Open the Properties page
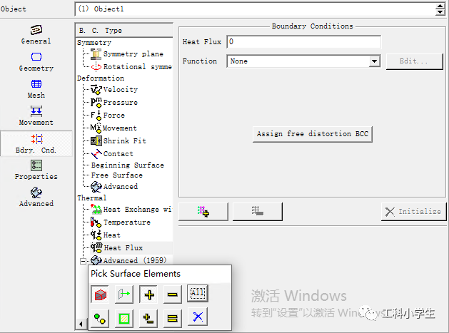The height and width of the screenshot is (333, 449). 36,170
